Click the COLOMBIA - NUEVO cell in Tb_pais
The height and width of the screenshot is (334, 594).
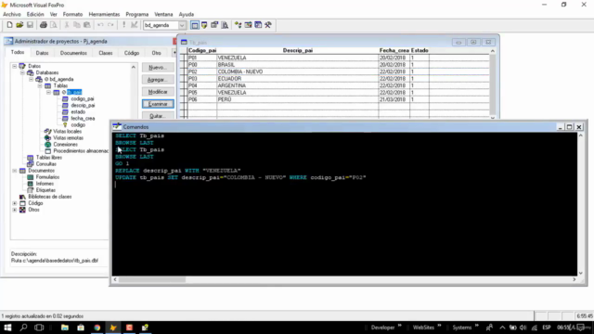[x=297, y=71]
